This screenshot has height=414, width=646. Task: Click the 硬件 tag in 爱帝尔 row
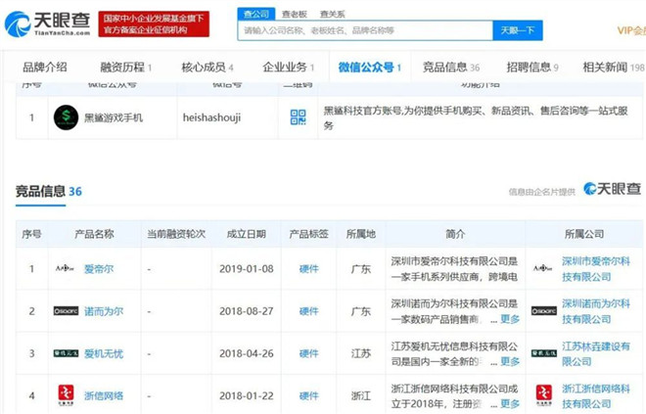(309, 269)
